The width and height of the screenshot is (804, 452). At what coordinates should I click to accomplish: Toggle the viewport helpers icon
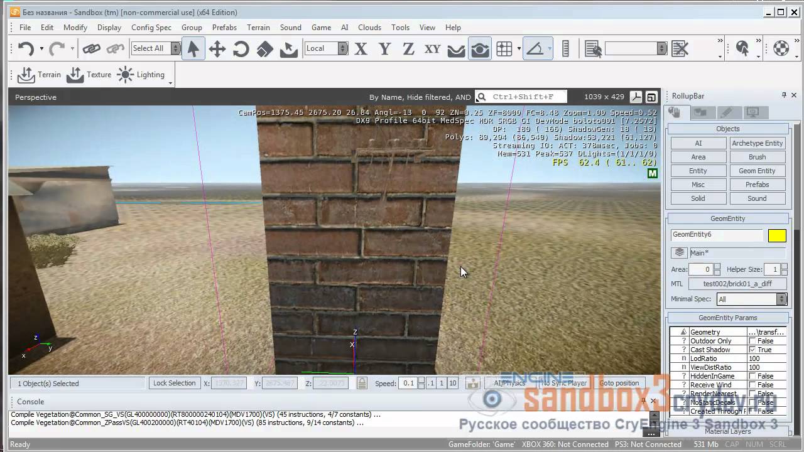click(636, 97)
